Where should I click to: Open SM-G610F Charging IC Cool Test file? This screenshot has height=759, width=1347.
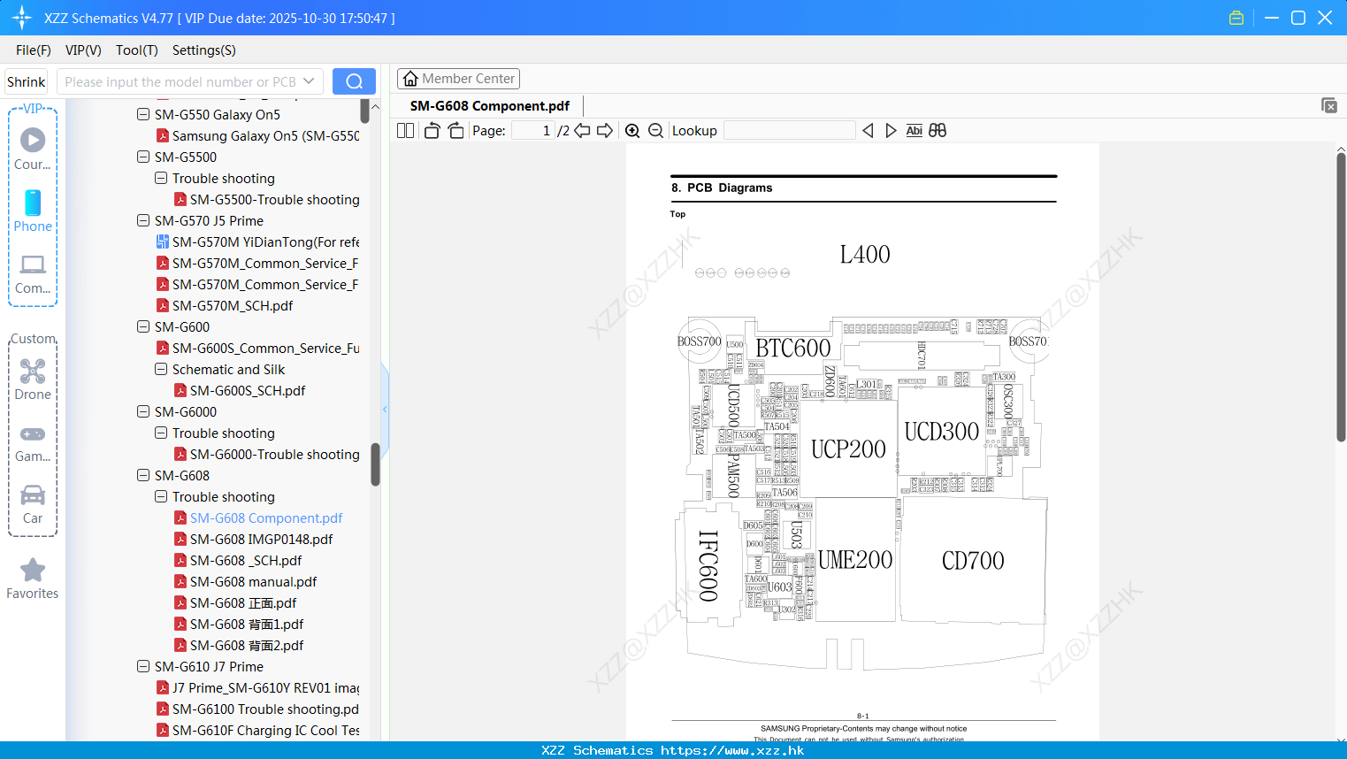(265, 730)
